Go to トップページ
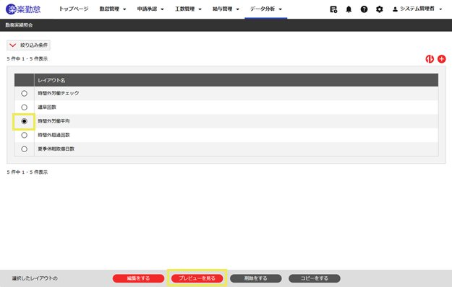 74,9
